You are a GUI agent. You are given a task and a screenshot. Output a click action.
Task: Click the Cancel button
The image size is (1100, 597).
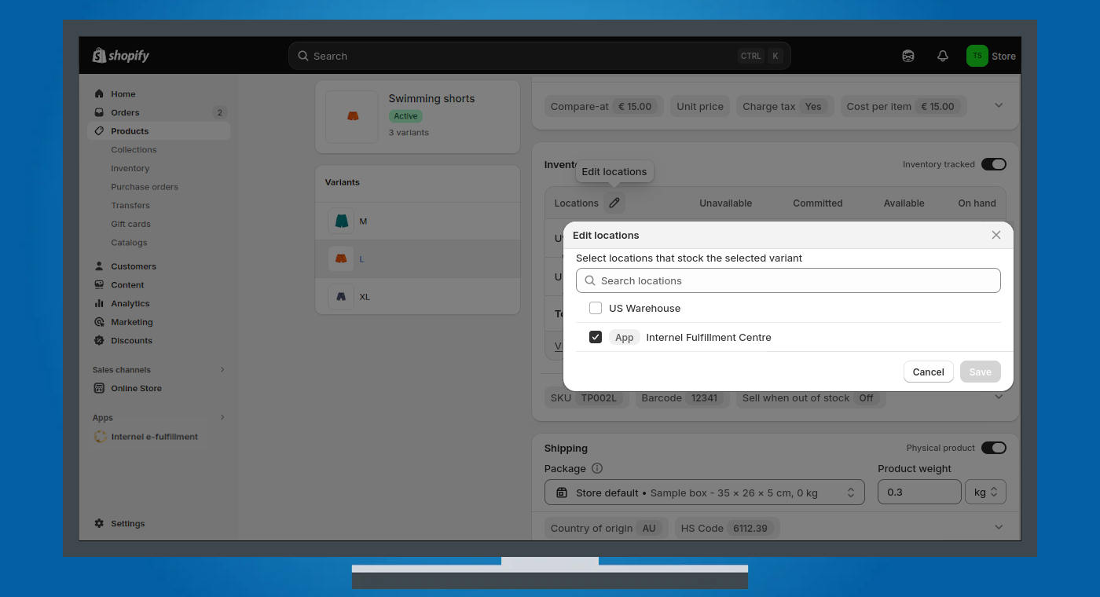[x=928, y=372]
